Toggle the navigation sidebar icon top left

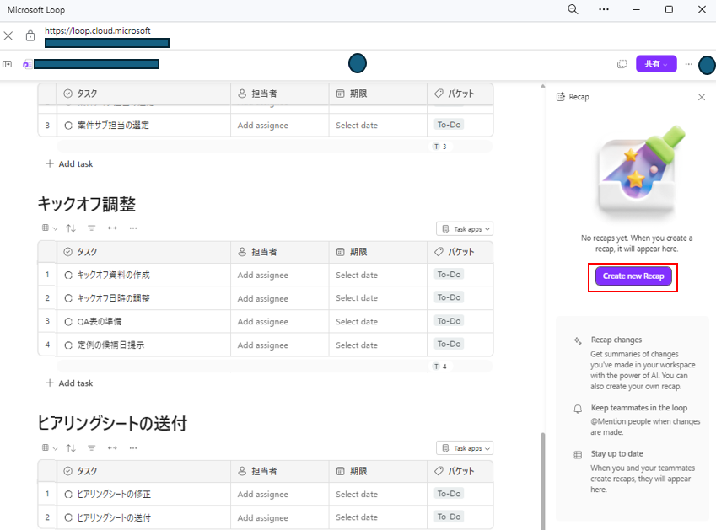click(8, 63)
